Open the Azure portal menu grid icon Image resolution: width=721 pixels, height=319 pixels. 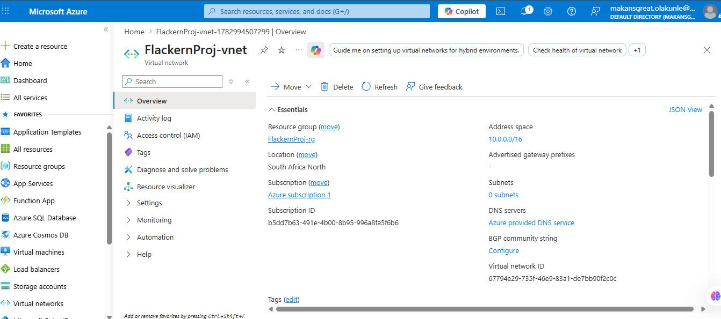[x=5, y=11]
